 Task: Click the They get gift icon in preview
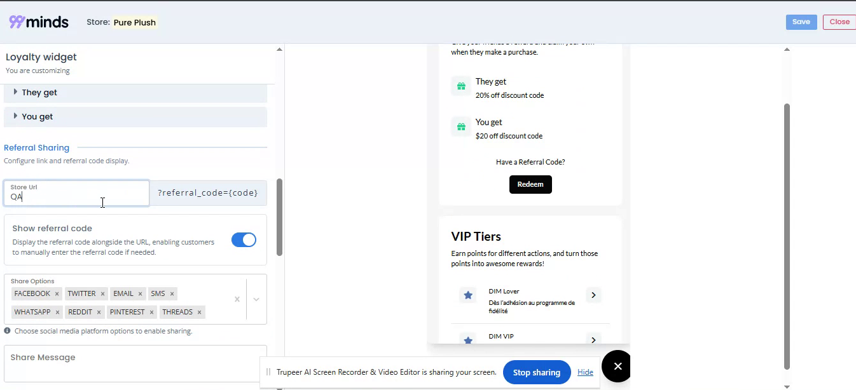click(x=461, y=86)
